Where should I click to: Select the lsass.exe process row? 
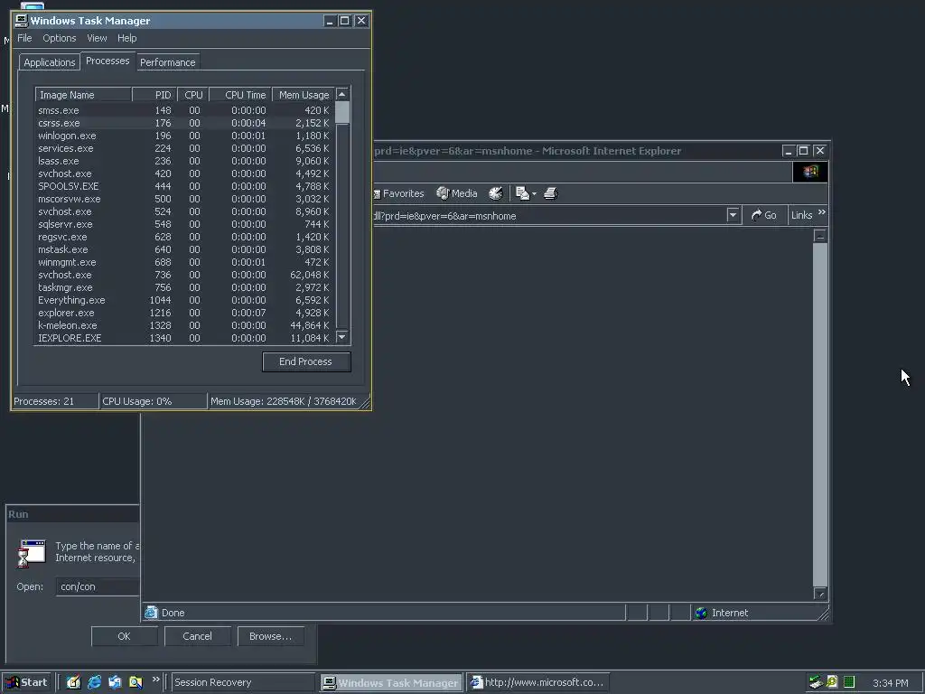point(184,161)
